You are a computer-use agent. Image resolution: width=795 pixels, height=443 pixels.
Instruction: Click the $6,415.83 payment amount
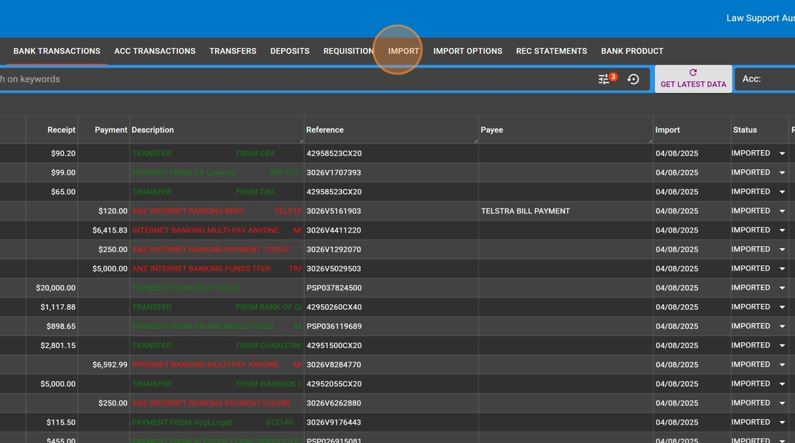(109, 230)
